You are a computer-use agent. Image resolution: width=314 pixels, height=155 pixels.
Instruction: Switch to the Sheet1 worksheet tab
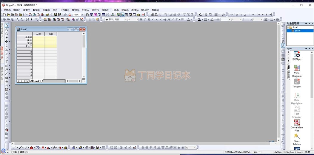point(36,81)
